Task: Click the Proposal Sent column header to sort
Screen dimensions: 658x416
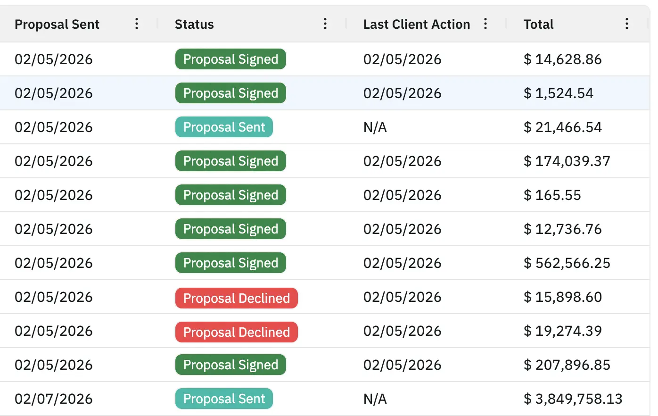Action: pos(57,24)
